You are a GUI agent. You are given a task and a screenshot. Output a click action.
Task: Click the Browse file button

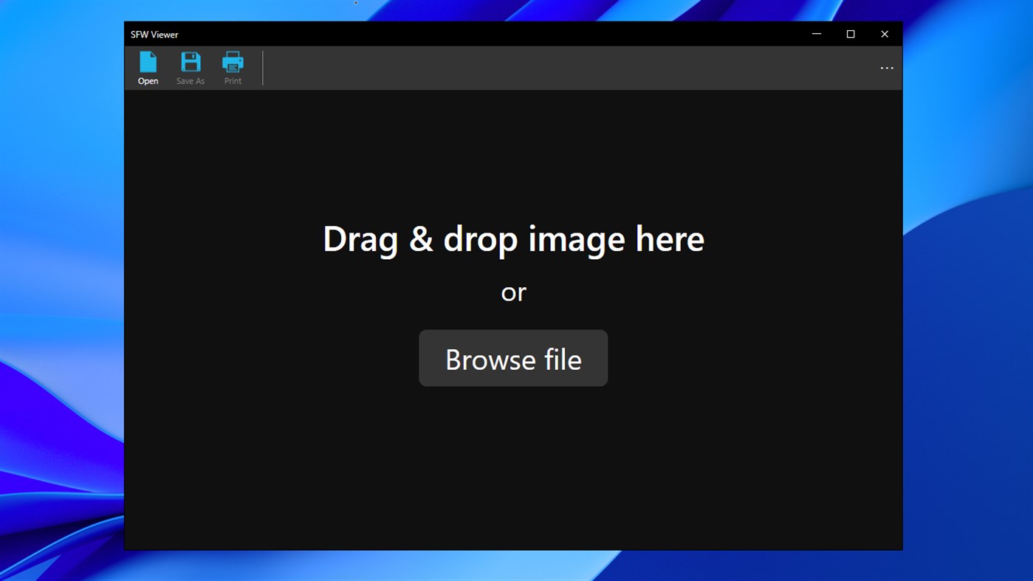pos(513,358)
